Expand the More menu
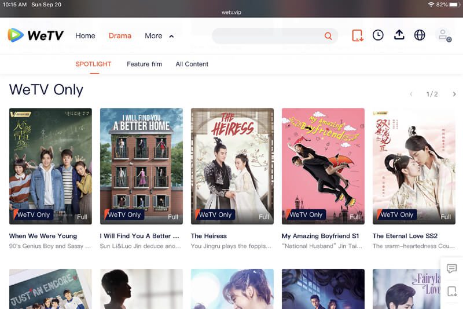The width and height of the screenshot is (463, 309). [x=159, y=36]
